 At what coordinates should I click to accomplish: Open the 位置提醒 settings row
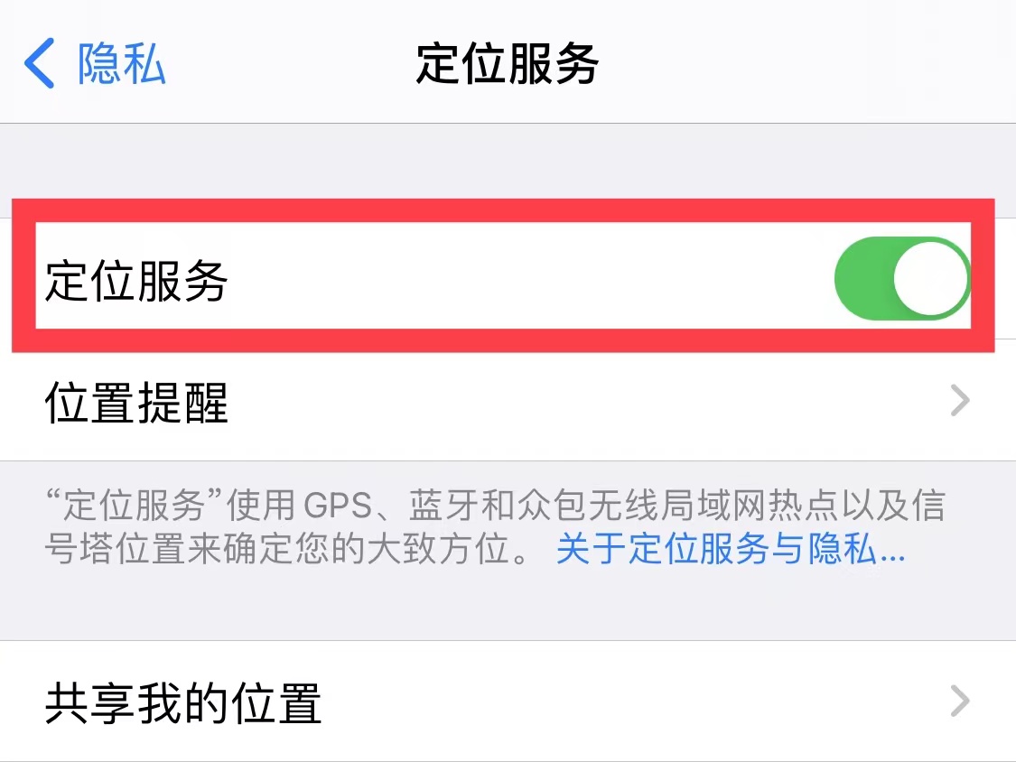coord(508,401)
